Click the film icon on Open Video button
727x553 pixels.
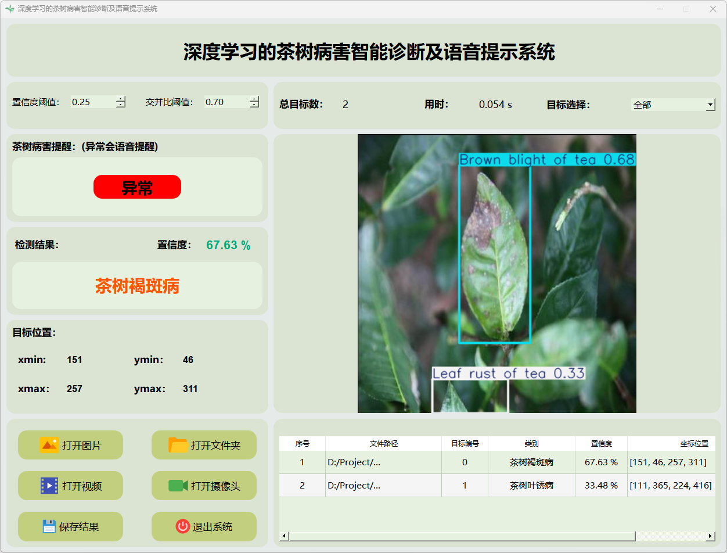49,486
